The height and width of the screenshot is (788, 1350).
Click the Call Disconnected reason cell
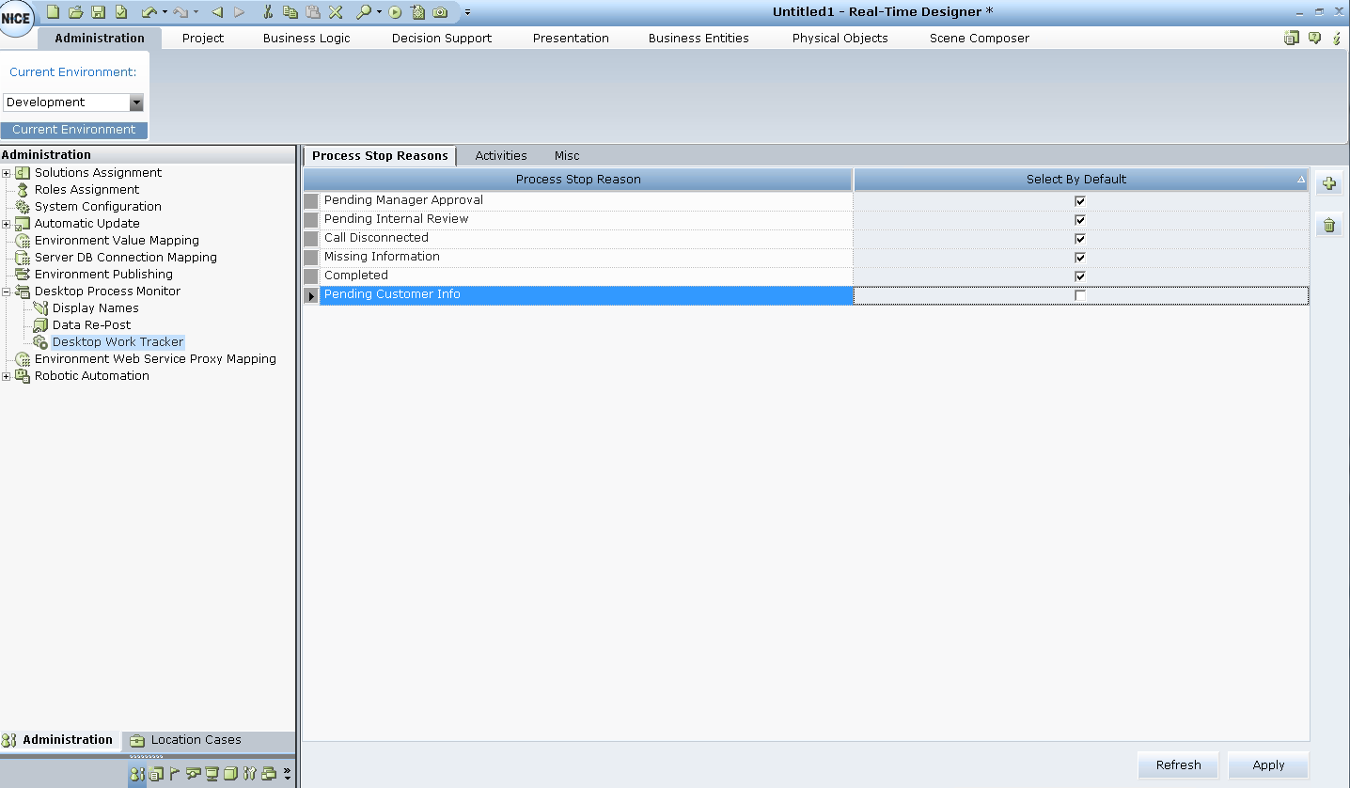pyautogui.click(x=586, y=239)
